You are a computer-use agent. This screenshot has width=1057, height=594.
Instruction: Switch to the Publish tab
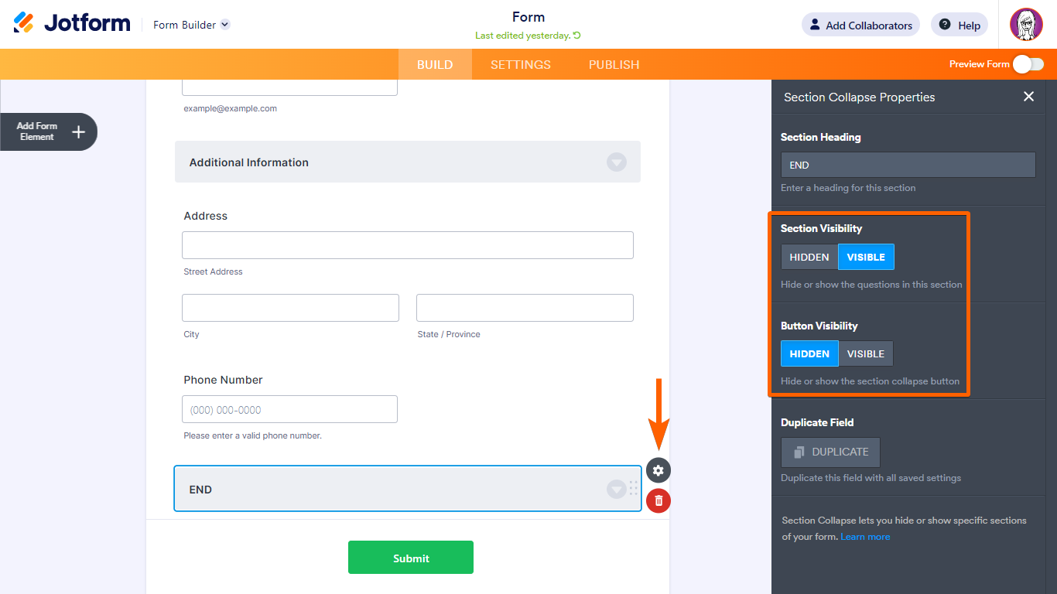click(614, 64)
